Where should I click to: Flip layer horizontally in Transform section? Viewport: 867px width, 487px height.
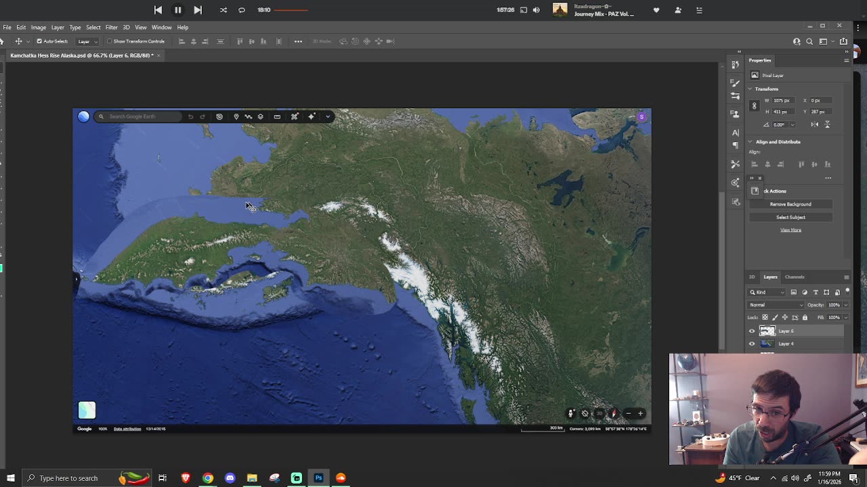tap(815, 124)
